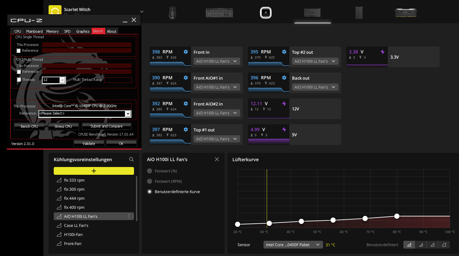
Task: Select the stepped custom curve shape icon
Action: coord(409,245)
